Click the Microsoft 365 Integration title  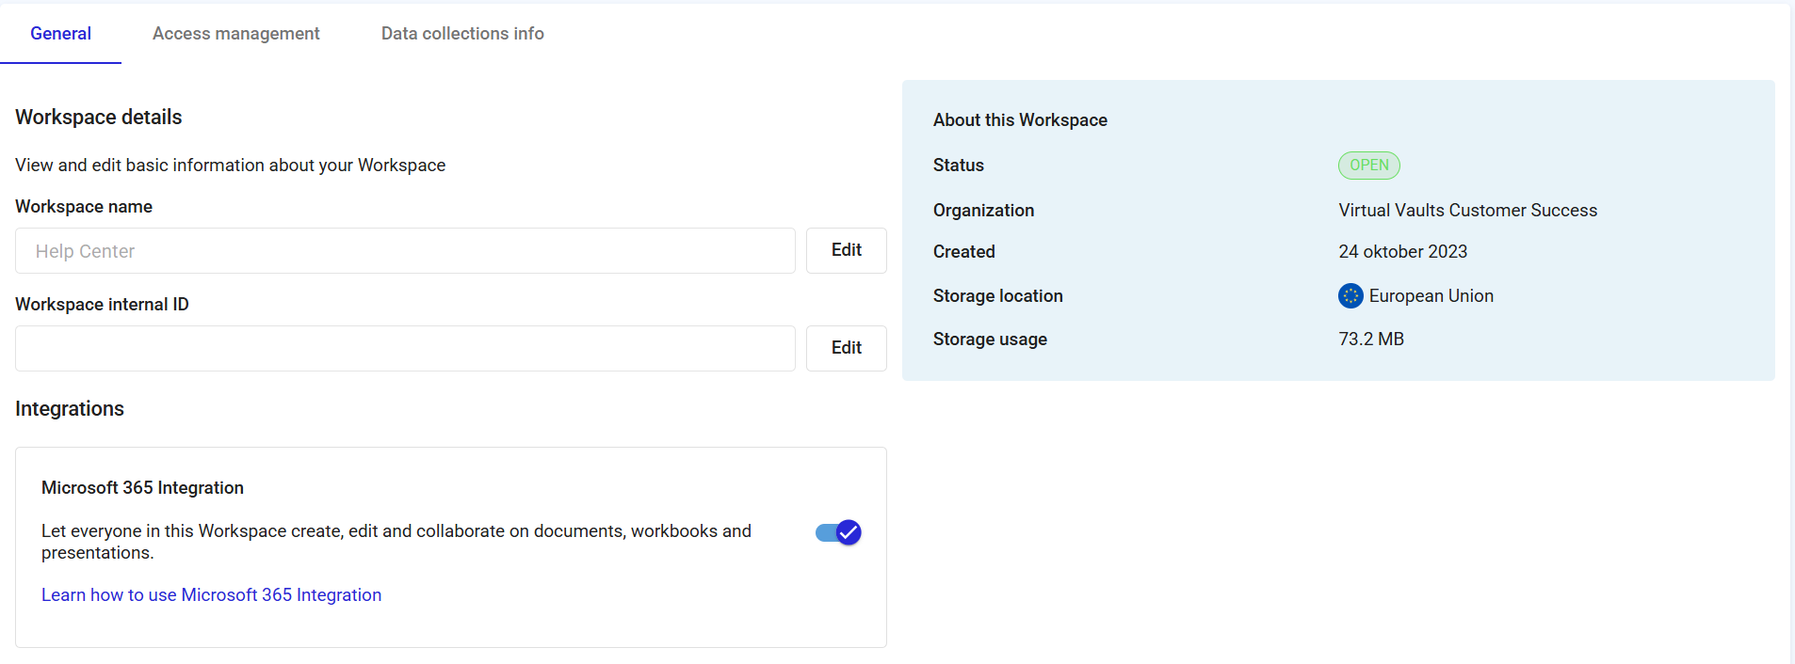tap(142, 488)
